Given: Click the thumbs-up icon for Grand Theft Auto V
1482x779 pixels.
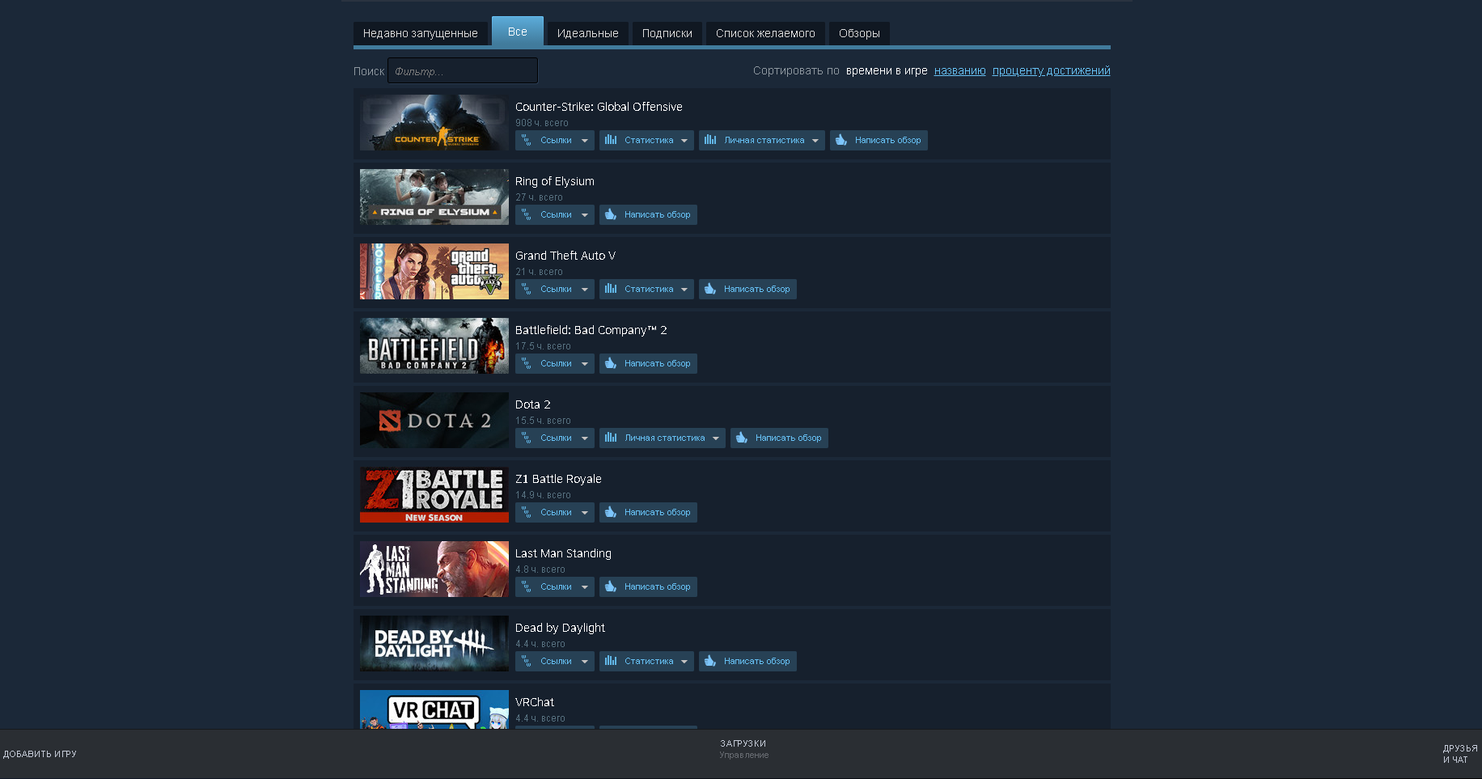Looking at the screenshot, I should click(x=710, y=289).
